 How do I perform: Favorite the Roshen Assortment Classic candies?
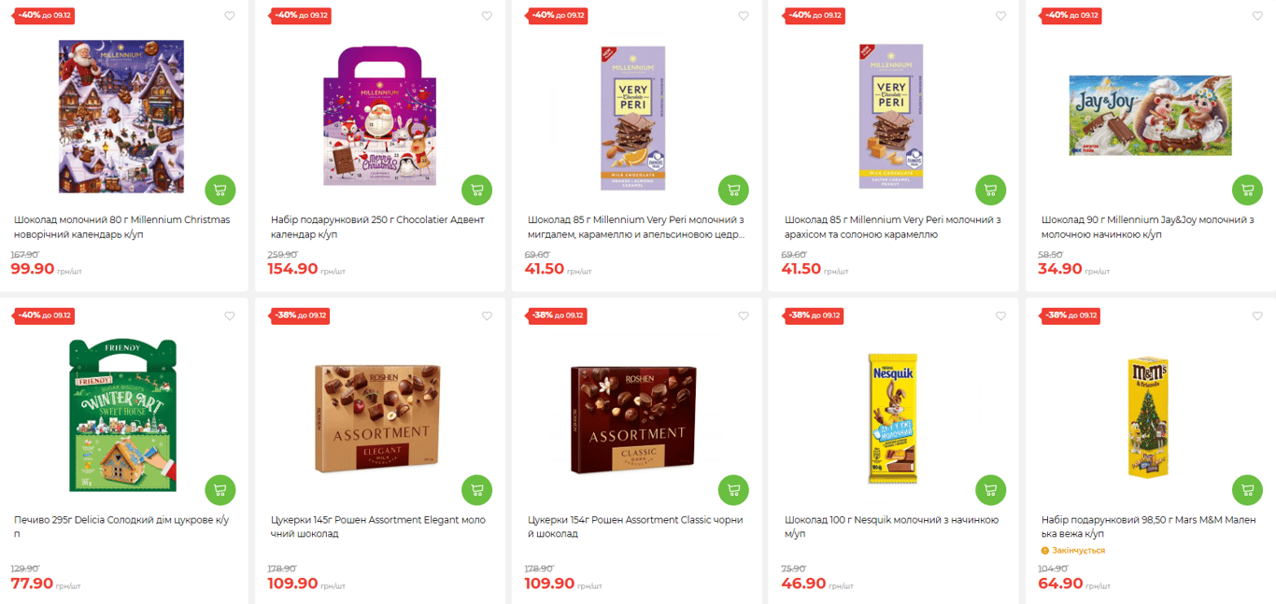[744, 316]
